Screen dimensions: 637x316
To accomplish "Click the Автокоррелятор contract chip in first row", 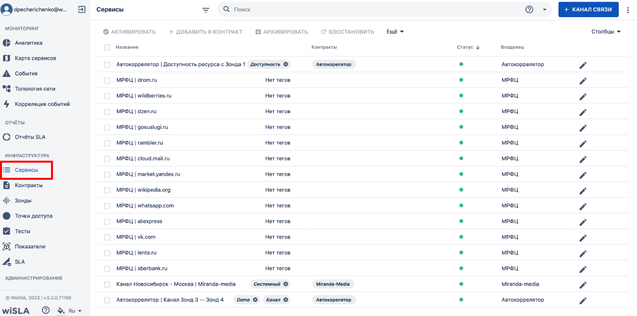I will (x=334, y=64).
